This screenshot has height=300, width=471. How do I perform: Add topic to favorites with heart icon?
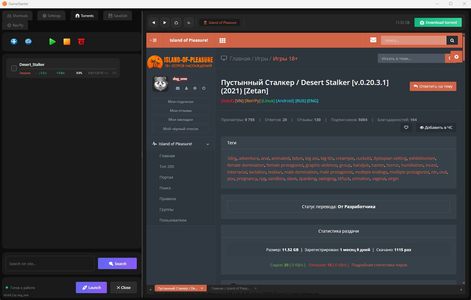coord(406,128)
